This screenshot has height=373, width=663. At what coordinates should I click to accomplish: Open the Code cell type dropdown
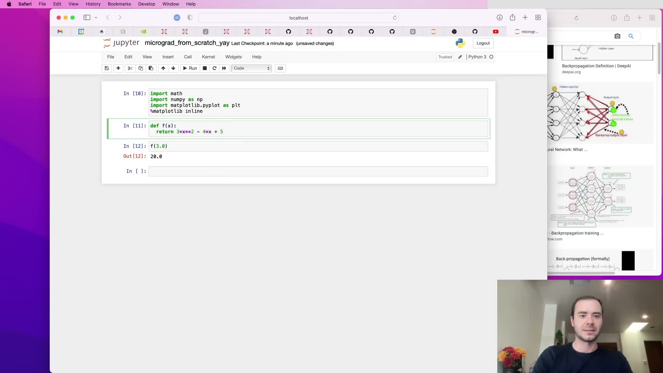[x=251, y=68]
